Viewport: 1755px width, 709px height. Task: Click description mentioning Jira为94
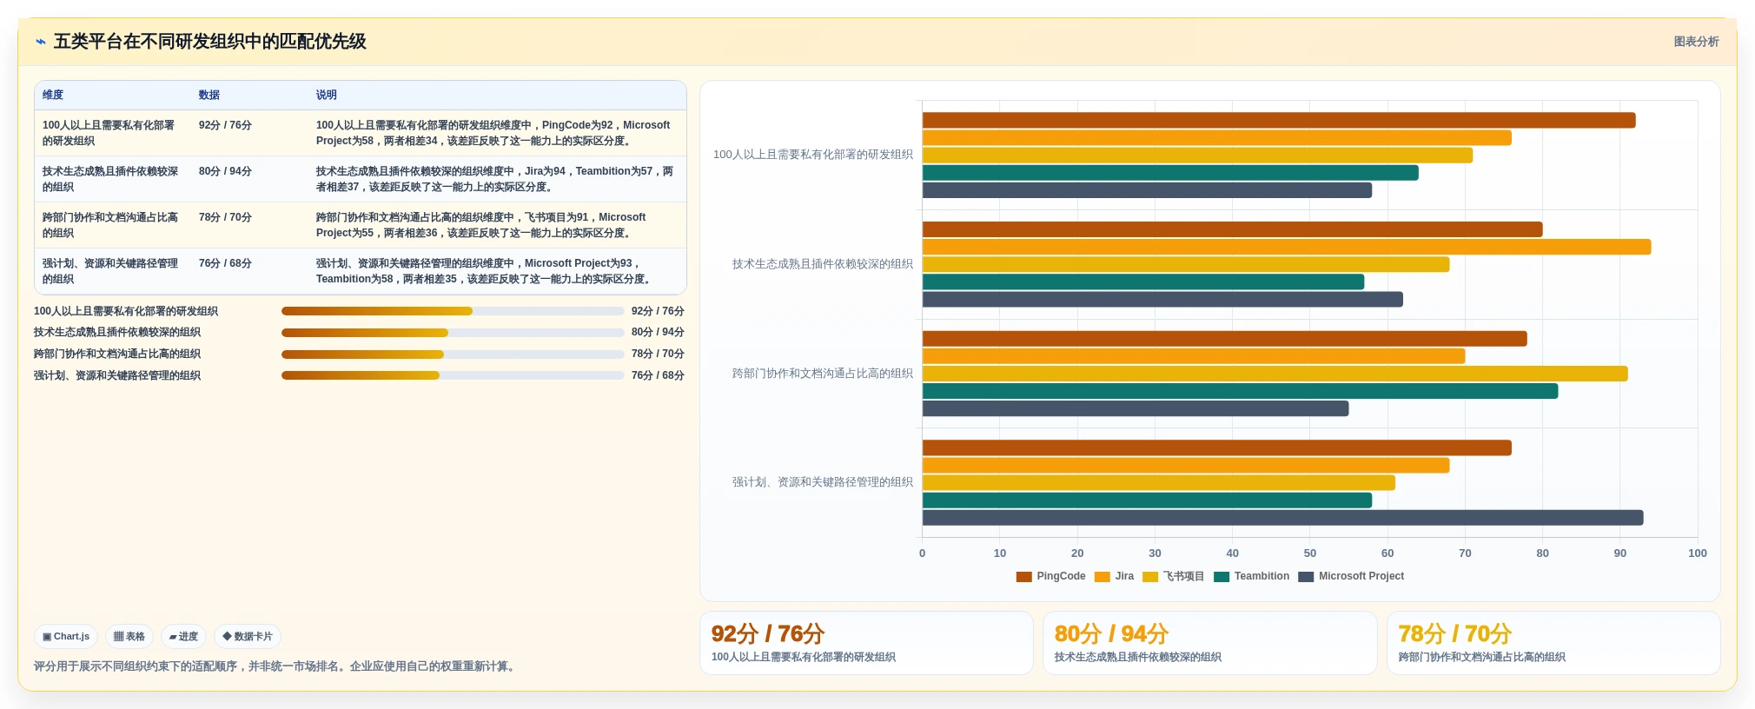pyautogui.click(x=494, y=179)
